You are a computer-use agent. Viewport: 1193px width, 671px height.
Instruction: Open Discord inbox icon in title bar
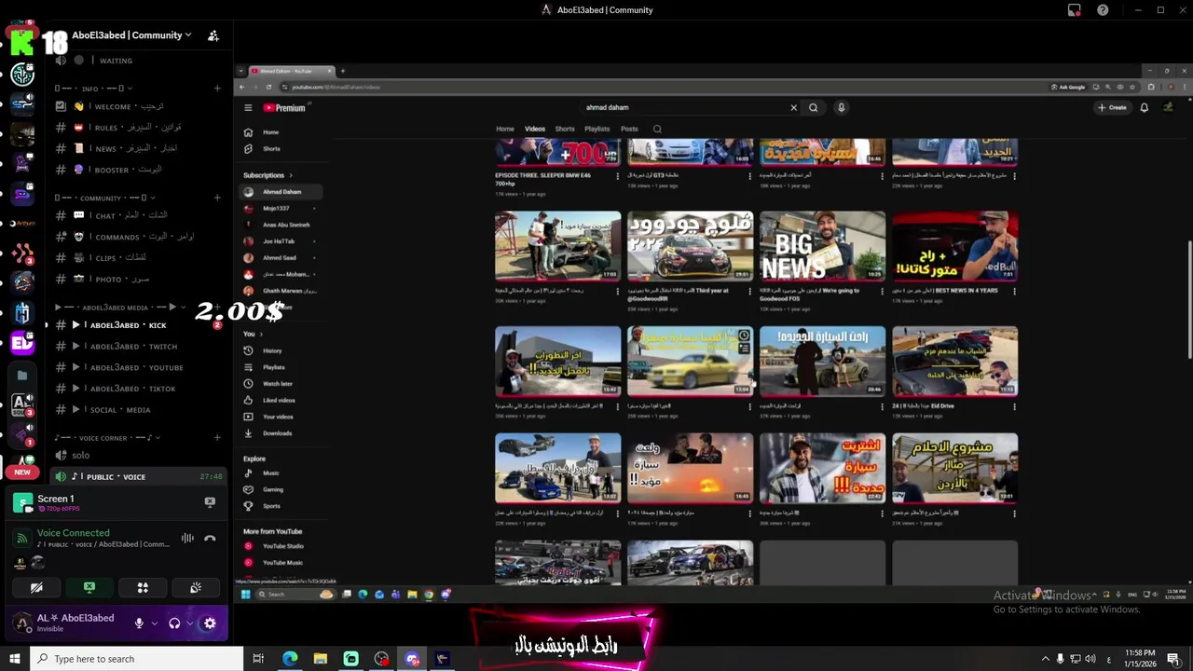click(x=1074, y=10)
